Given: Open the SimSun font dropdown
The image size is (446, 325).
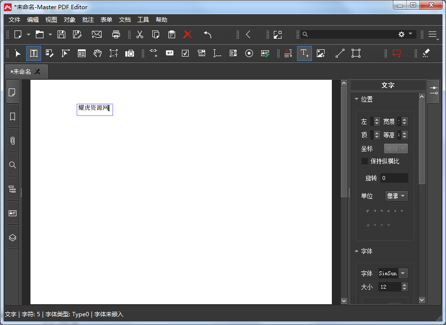Looking at the screenshot, I should 392,273.
